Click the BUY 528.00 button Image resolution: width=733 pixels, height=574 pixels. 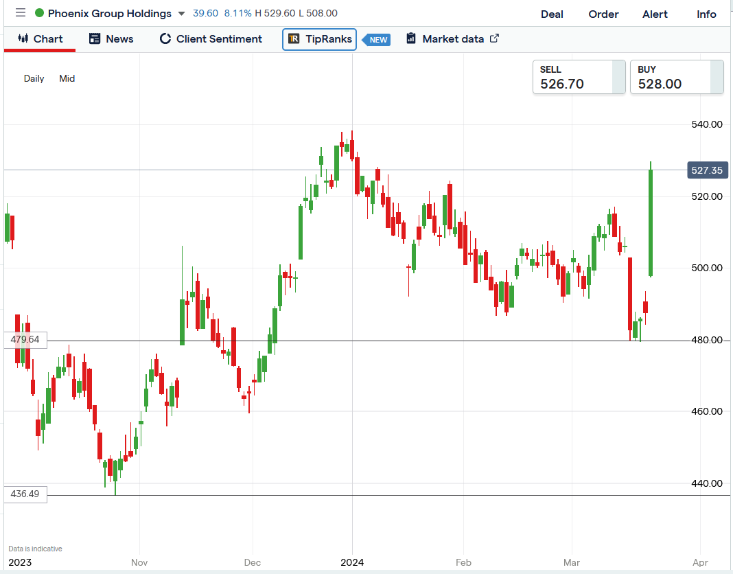click(x=677, y=77)
